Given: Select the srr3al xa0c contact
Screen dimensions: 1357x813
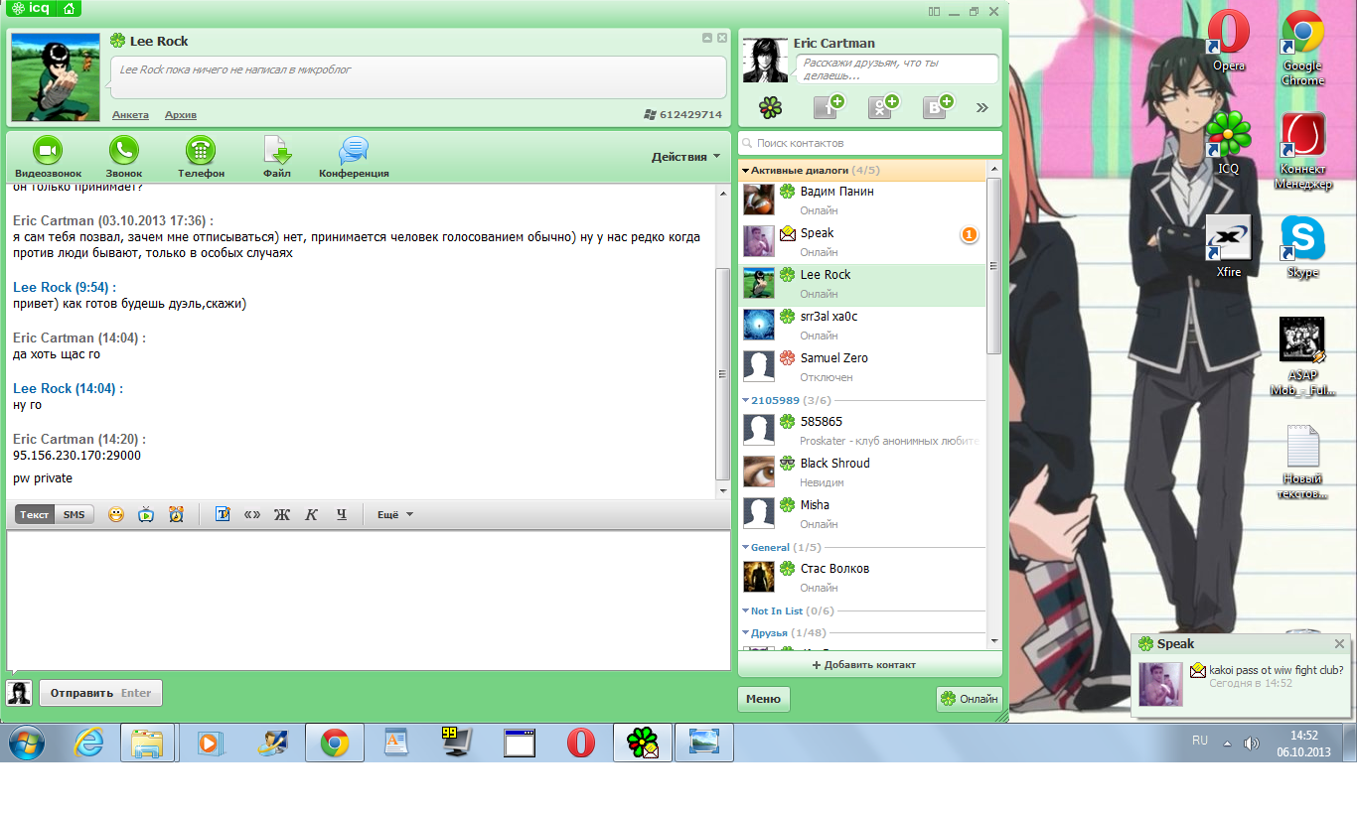Looking at the screenshot, I should 862,326.
